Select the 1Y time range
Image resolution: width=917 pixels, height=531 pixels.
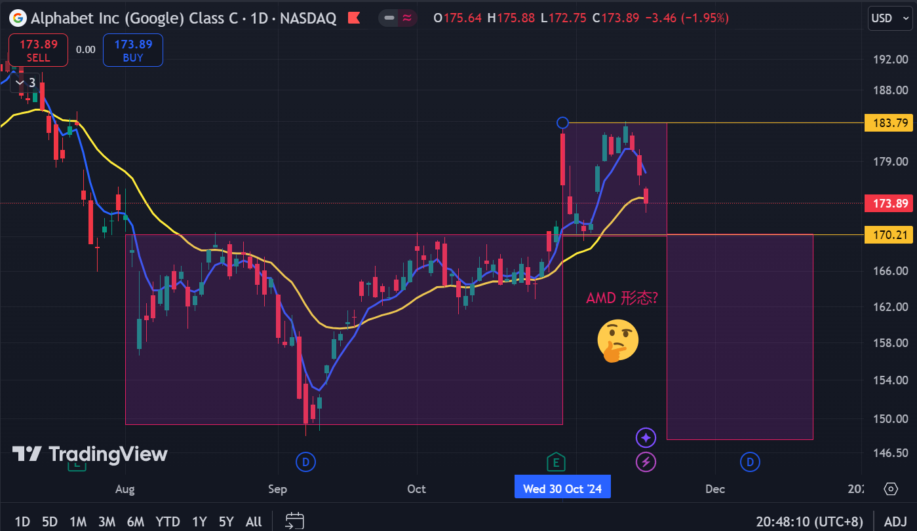pyautogui.click(x=199, y=521)
